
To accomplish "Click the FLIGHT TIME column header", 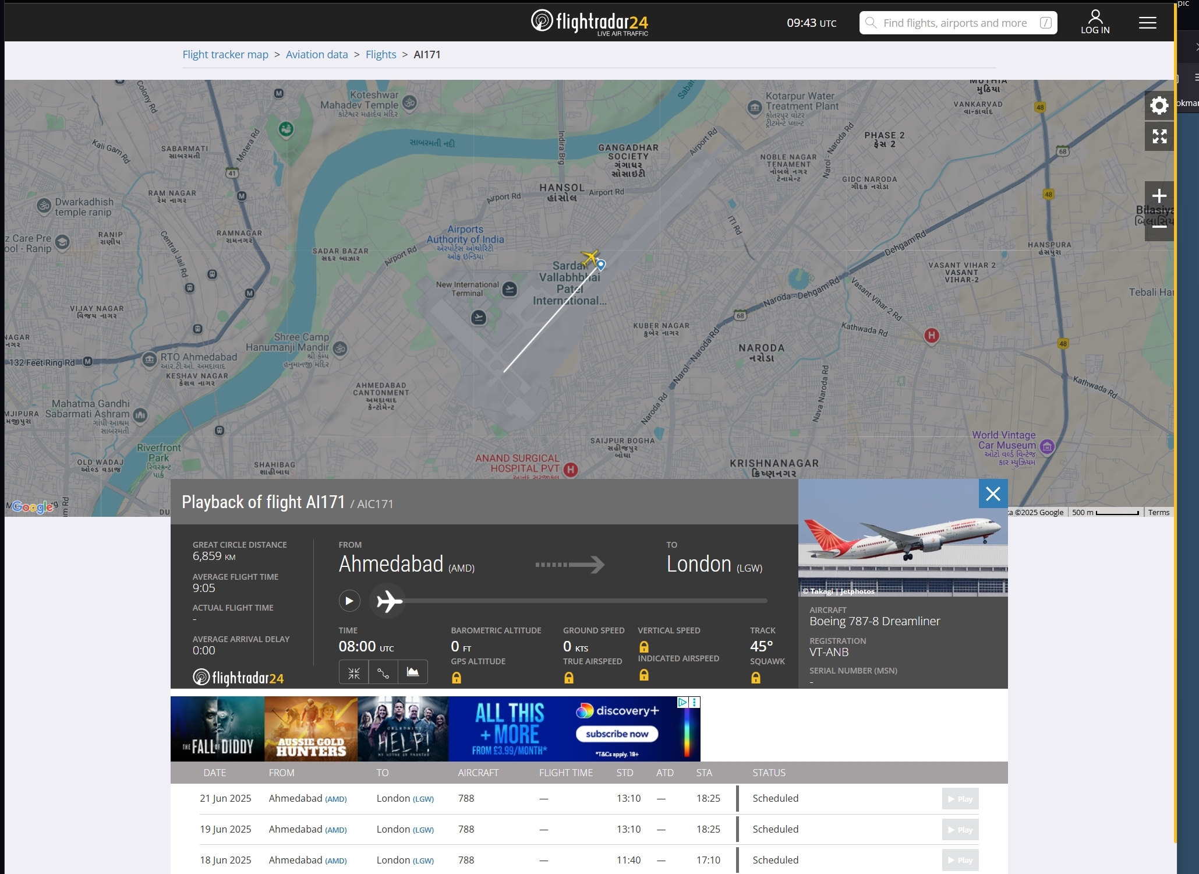I will pyautogui.click(x=565, y=773).
